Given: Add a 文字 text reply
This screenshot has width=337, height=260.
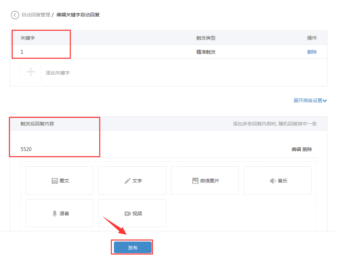Looking at the screenshot, I should (x=132, y=180).
